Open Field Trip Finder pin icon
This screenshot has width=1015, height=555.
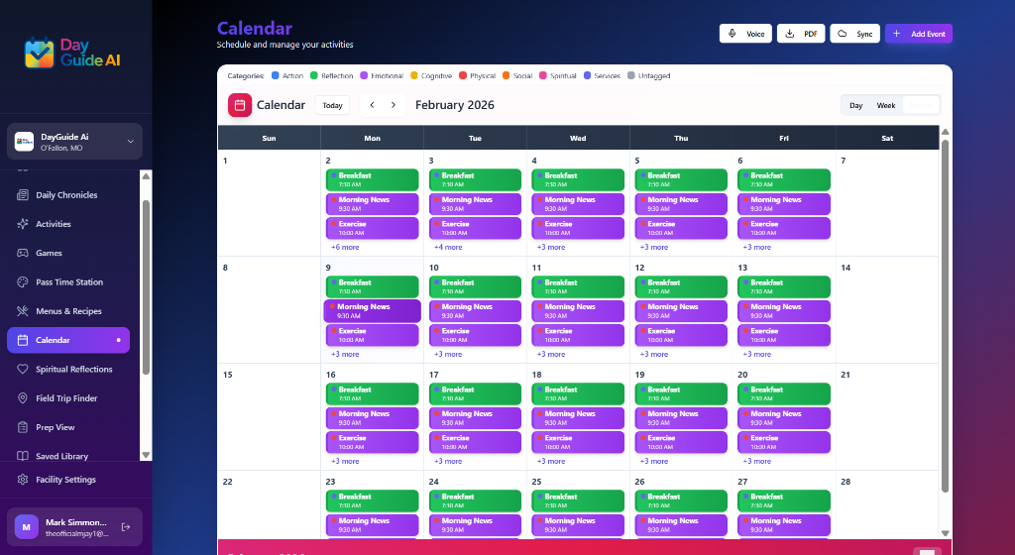[x=23, y=398]
